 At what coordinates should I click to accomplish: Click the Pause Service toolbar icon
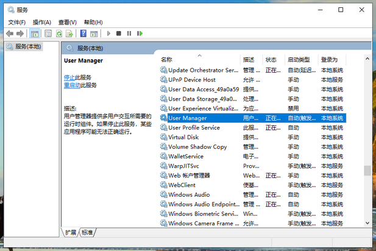129,34
